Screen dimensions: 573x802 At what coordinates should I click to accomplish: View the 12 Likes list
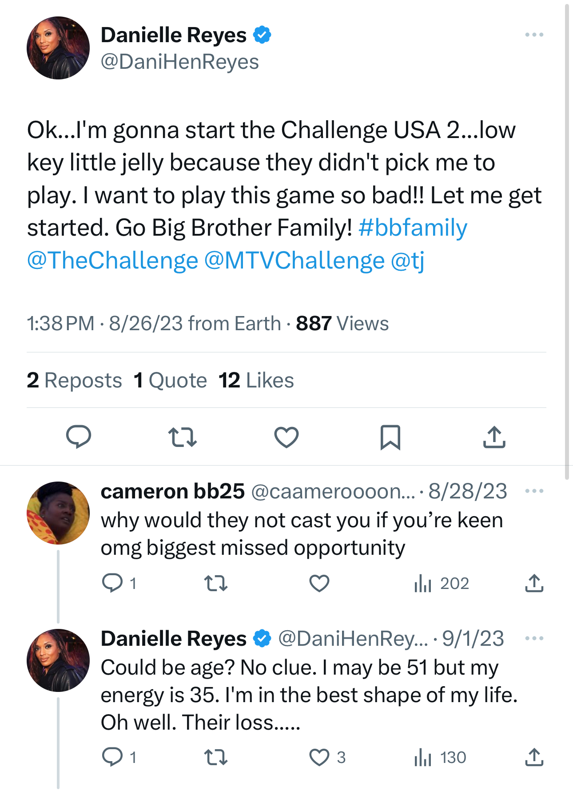pos(256,380)
